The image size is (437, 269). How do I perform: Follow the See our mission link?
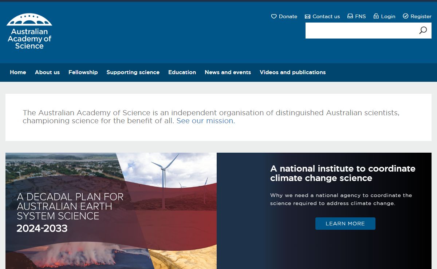pos(206,121)
